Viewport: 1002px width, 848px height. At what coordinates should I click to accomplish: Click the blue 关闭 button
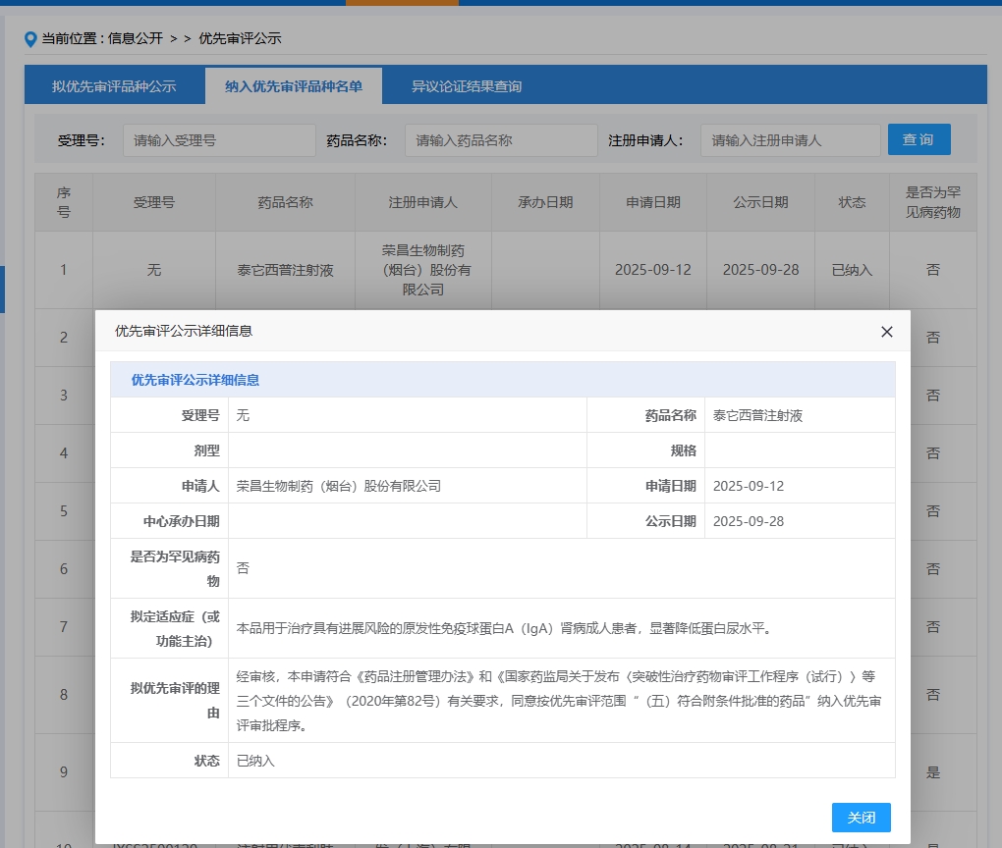pyautogui.click(x=861, y=818)
